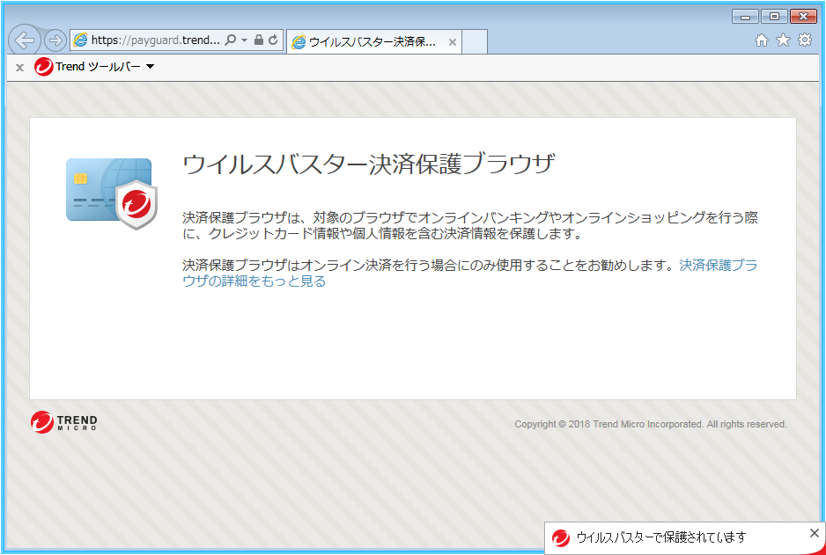This screenshot has height=555, width=826.
Task: Dismiss the ウイルスバスターで保護されています notification
Action: (814, 533)
